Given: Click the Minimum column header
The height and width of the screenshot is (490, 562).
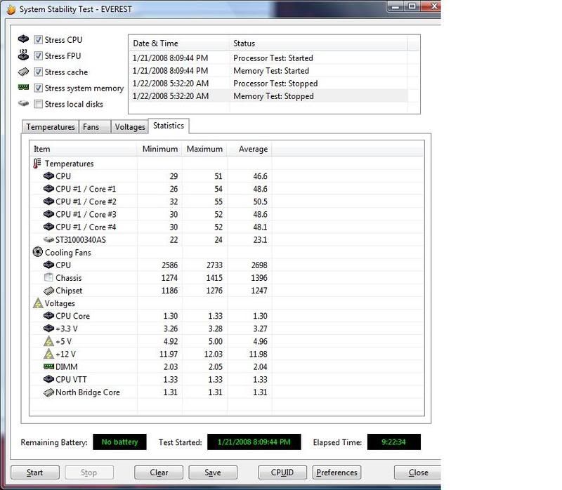Looking at the screenshot, I should [x=160, y=149].
